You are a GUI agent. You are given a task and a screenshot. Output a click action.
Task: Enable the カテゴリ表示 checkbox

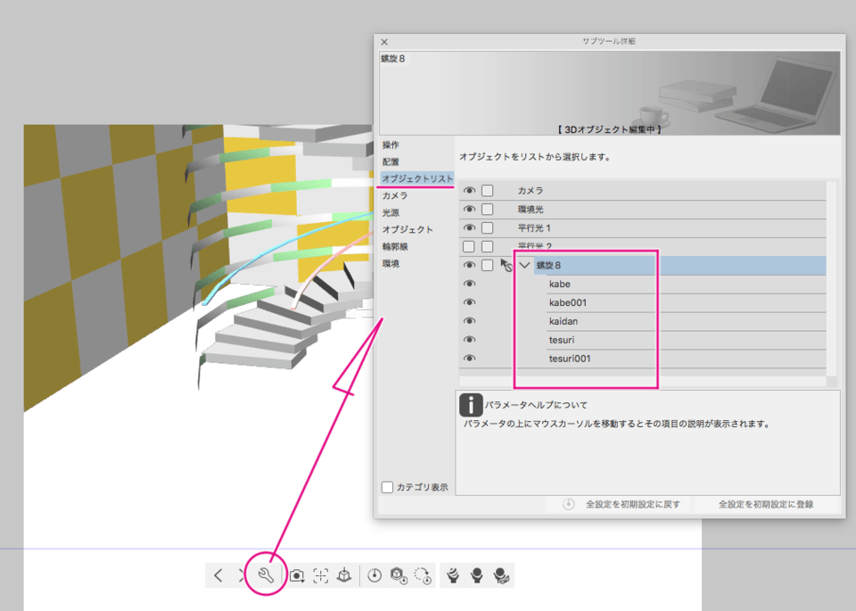387,487
